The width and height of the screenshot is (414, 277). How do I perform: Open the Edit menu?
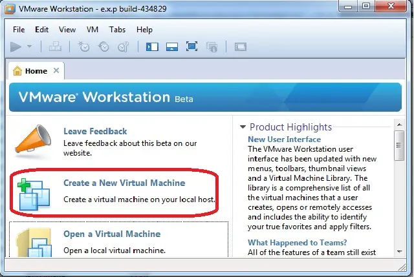pos(41,30)
